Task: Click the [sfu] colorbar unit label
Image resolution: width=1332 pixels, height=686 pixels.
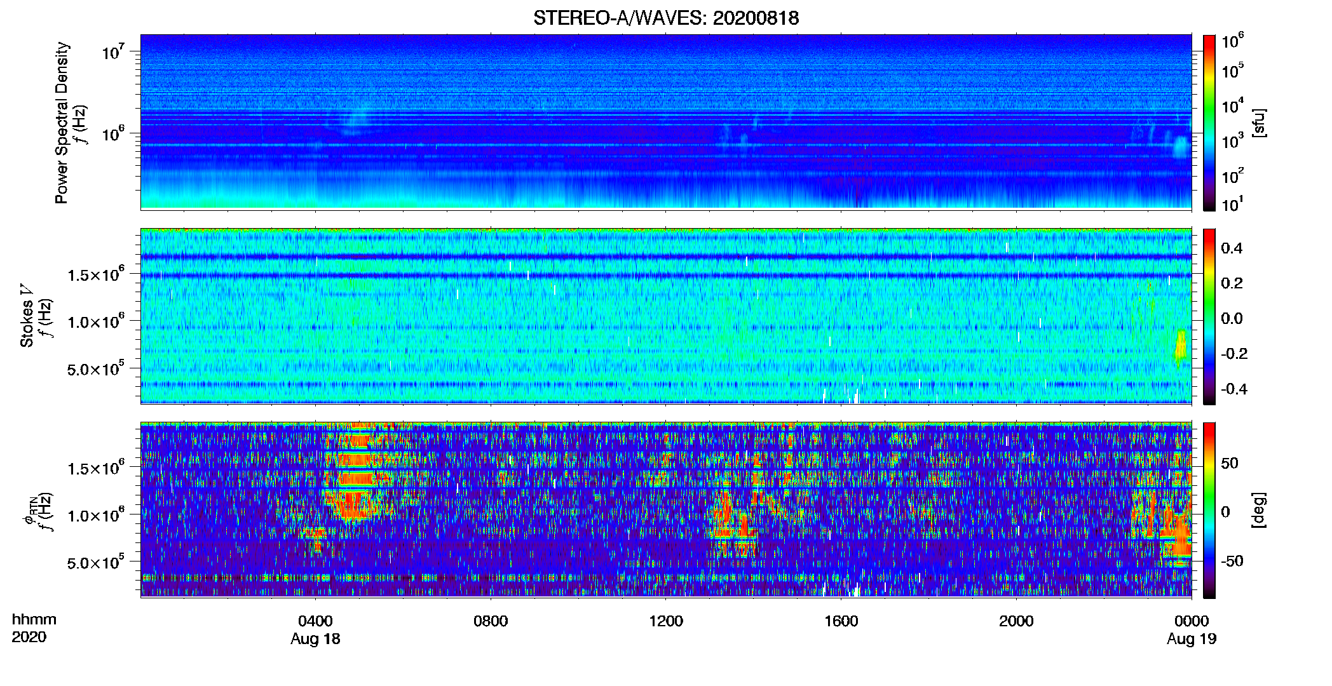Action: [x=1258, y=123]
